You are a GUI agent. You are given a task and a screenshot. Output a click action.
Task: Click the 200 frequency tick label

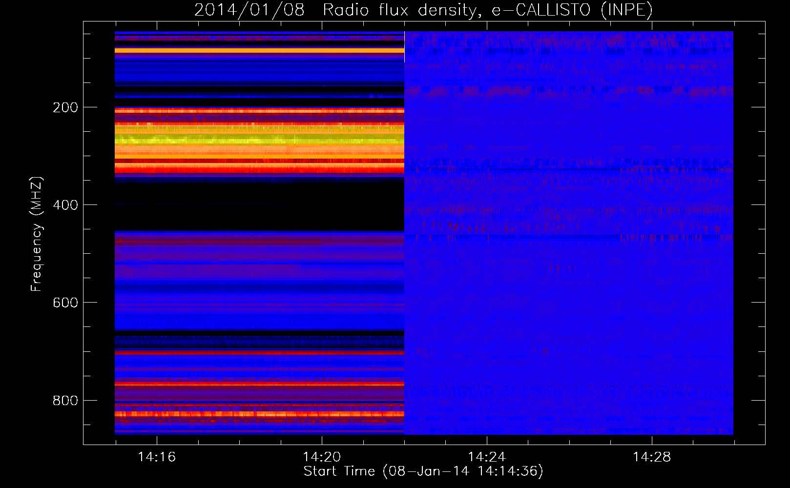pos(65,107)
